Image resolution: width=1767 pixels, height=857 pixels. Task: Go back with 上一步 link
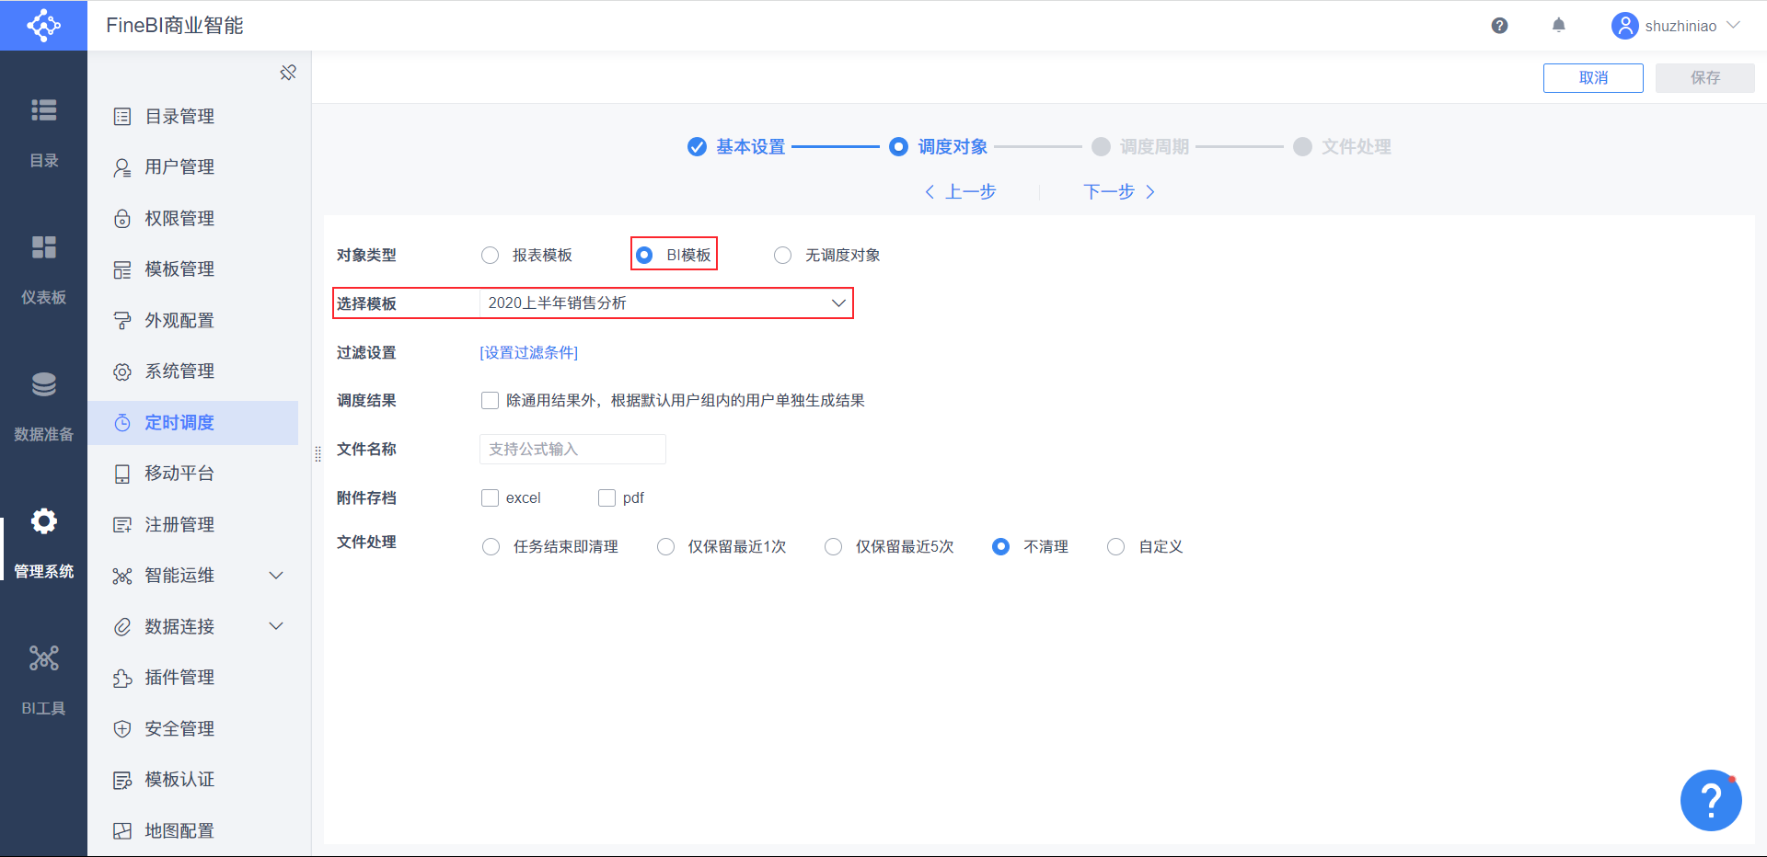coord(961,191)
